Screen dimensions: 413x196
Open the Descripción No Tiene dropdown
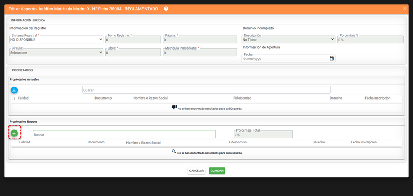coord(288,39)
